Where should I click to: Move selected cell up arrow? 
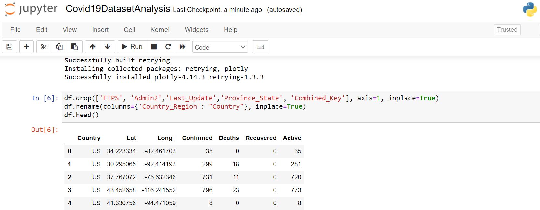pos(93,47)
